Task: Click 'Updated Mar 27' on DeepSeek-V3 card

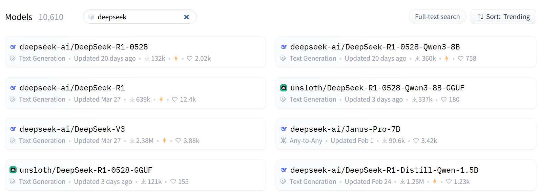Action: 97,141
